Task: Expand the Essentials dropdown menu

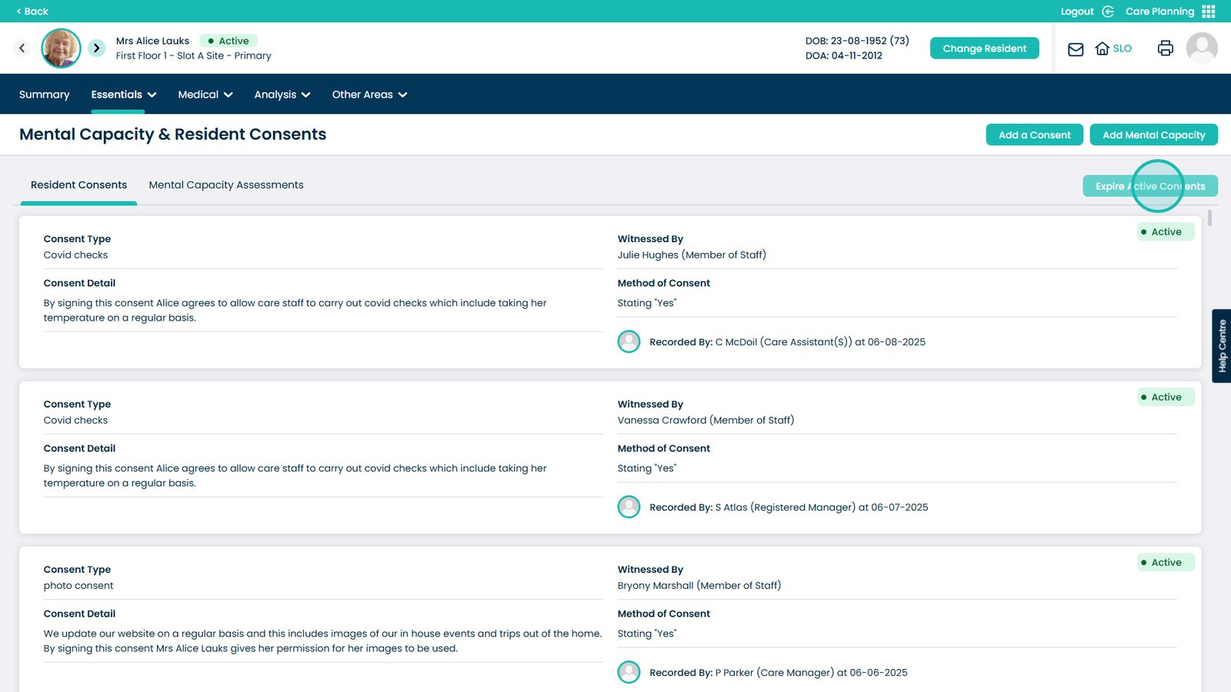Action: pos(123,95)
